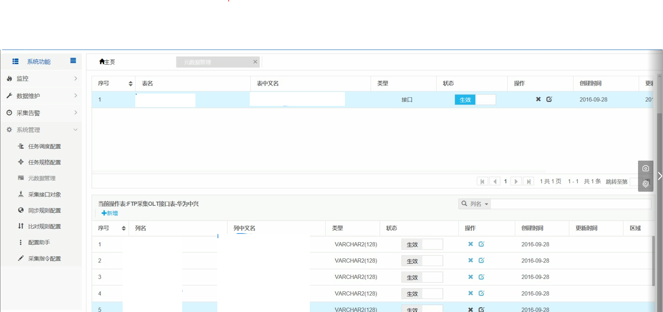
Task: Click the screenshot camera icon
Action: [x=646, y=168]
